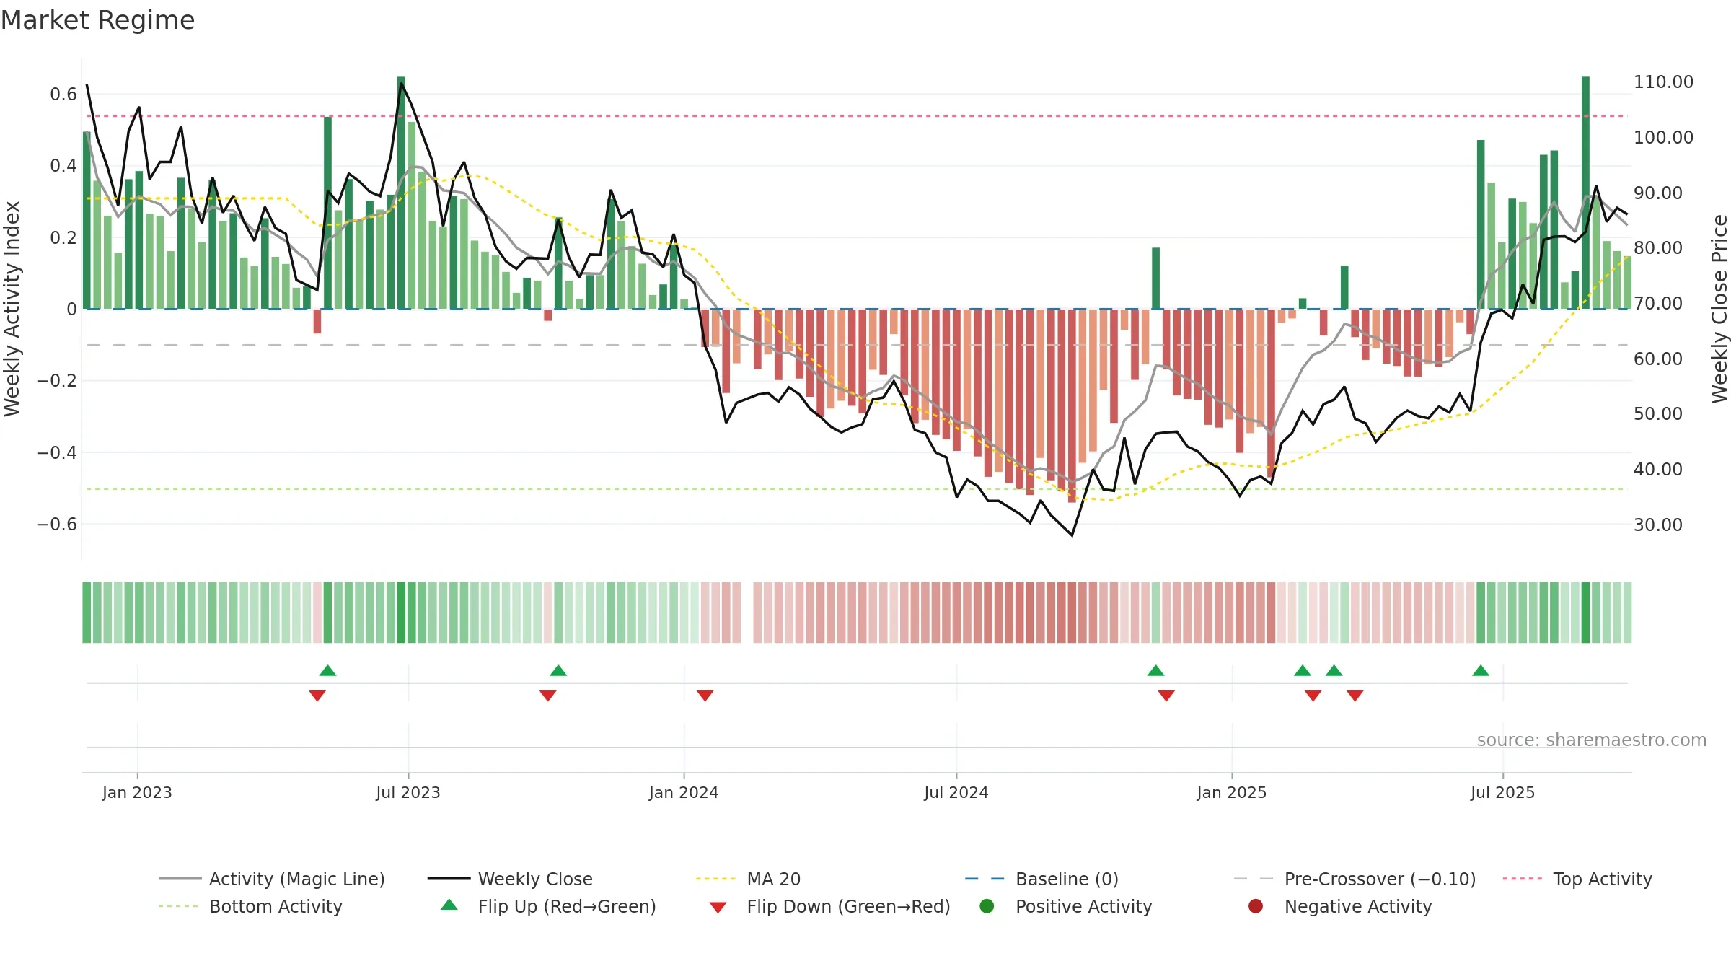Click the tallest green bar near Jul 2023

coord(401,193)
